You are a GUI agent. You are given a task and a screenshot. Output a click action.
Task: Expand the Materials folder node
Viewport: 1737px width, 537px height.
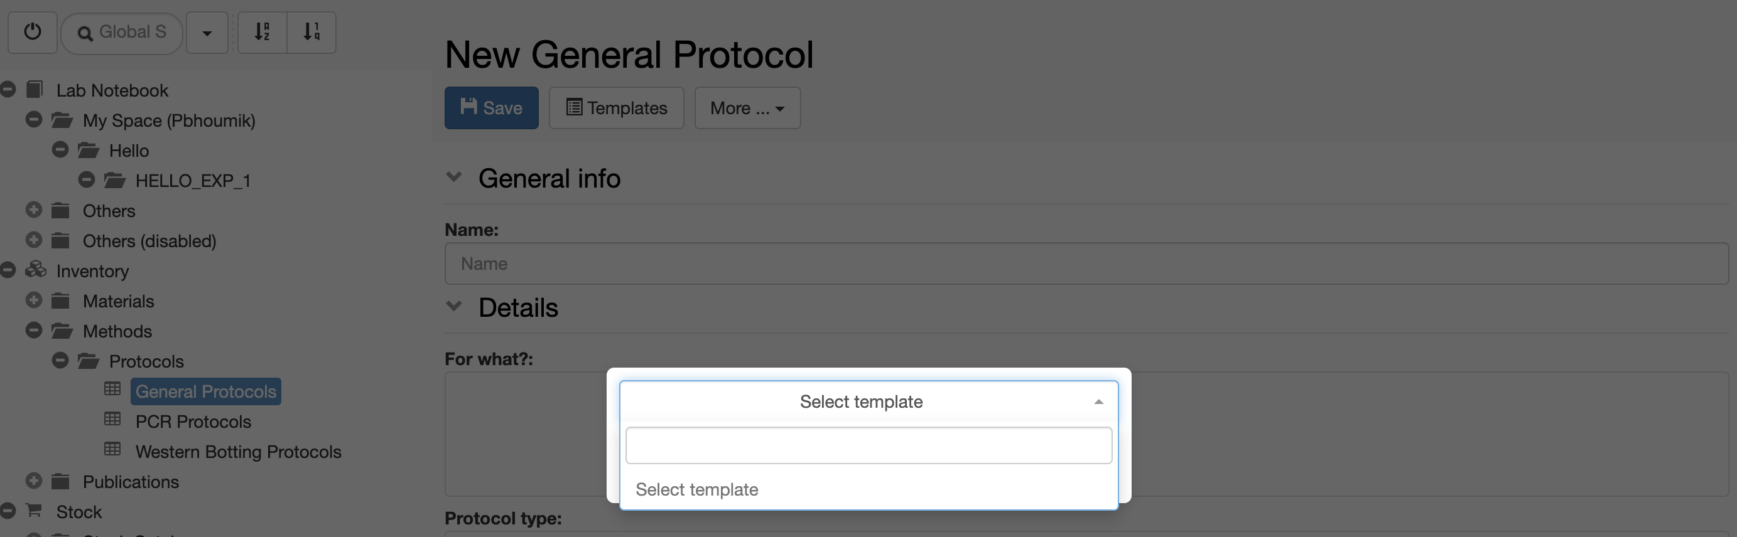pos(34,300)
